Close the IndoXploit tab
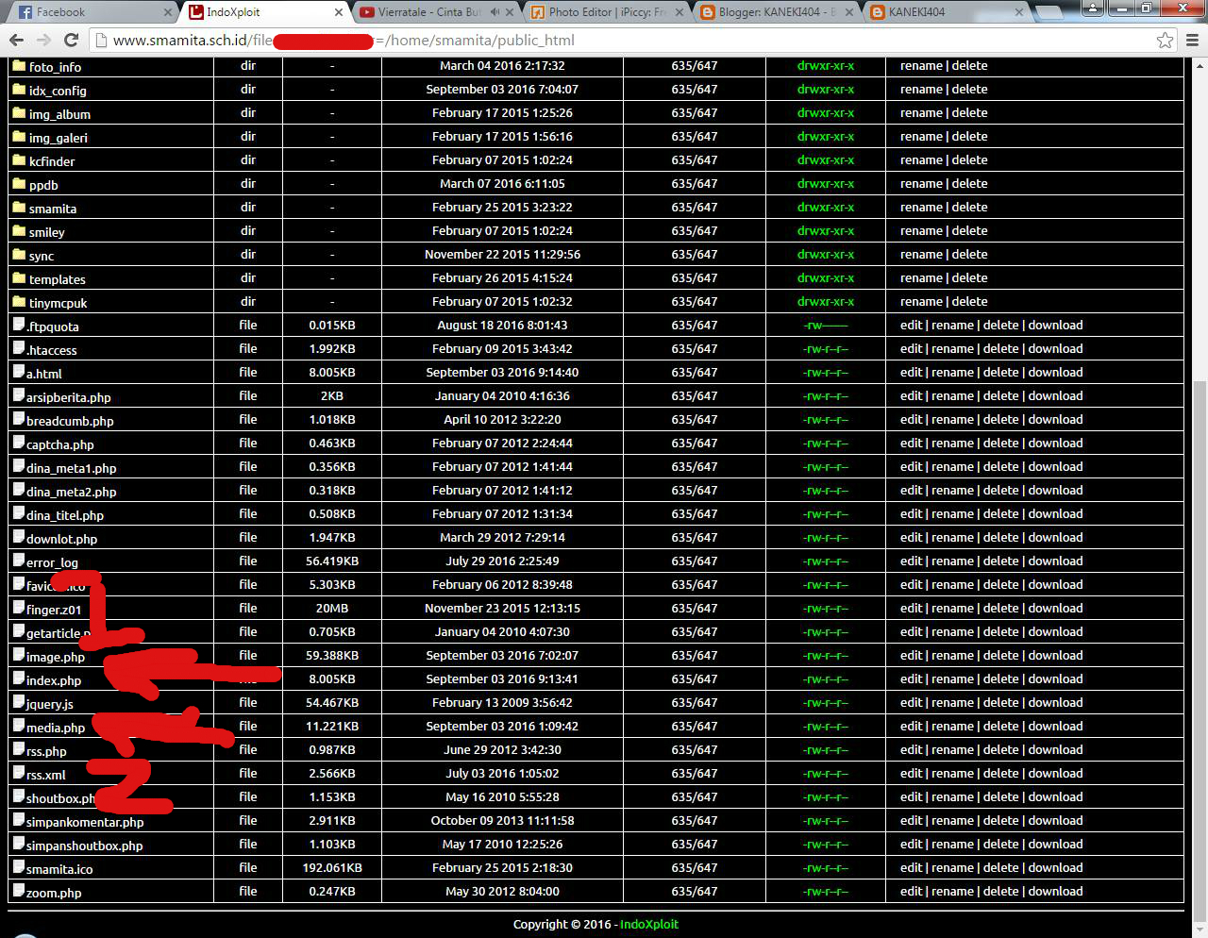The width and height of the screenshot is (1208, 938). 339,12
